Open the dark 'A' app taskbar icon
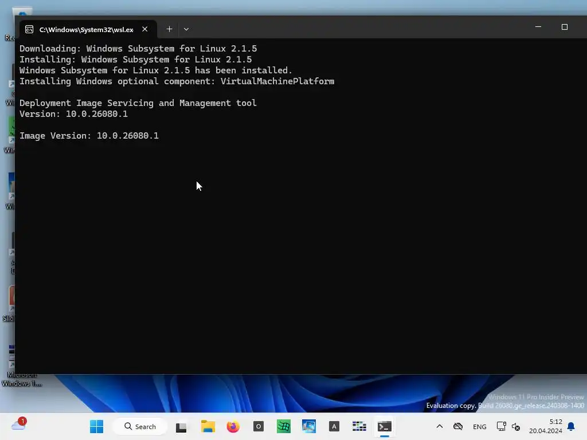This screenshot has width=587, height=440. pyautogui.click(x=334, y=426)
